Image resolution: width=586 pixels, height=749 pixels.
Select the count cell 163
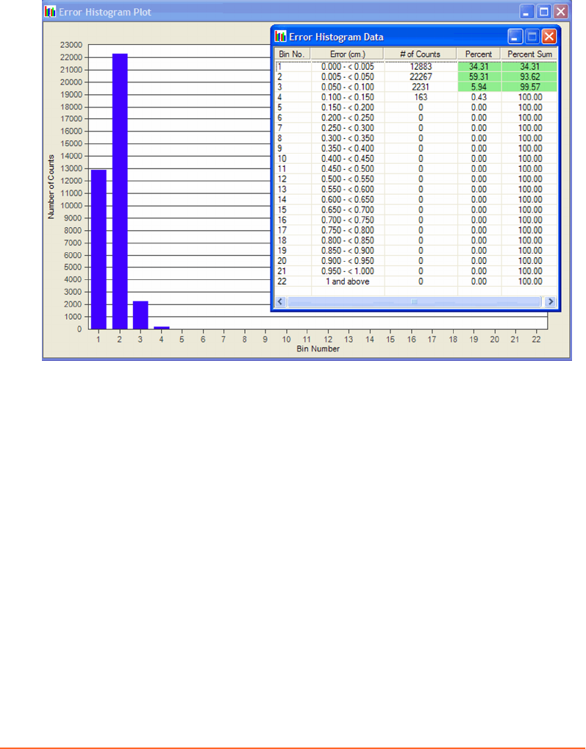point(421,97)
